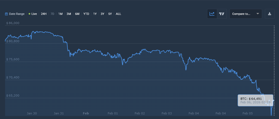Open the Date Range calendar picker
Viewport: 279px width, 119px height.
(x=7, y=14)
